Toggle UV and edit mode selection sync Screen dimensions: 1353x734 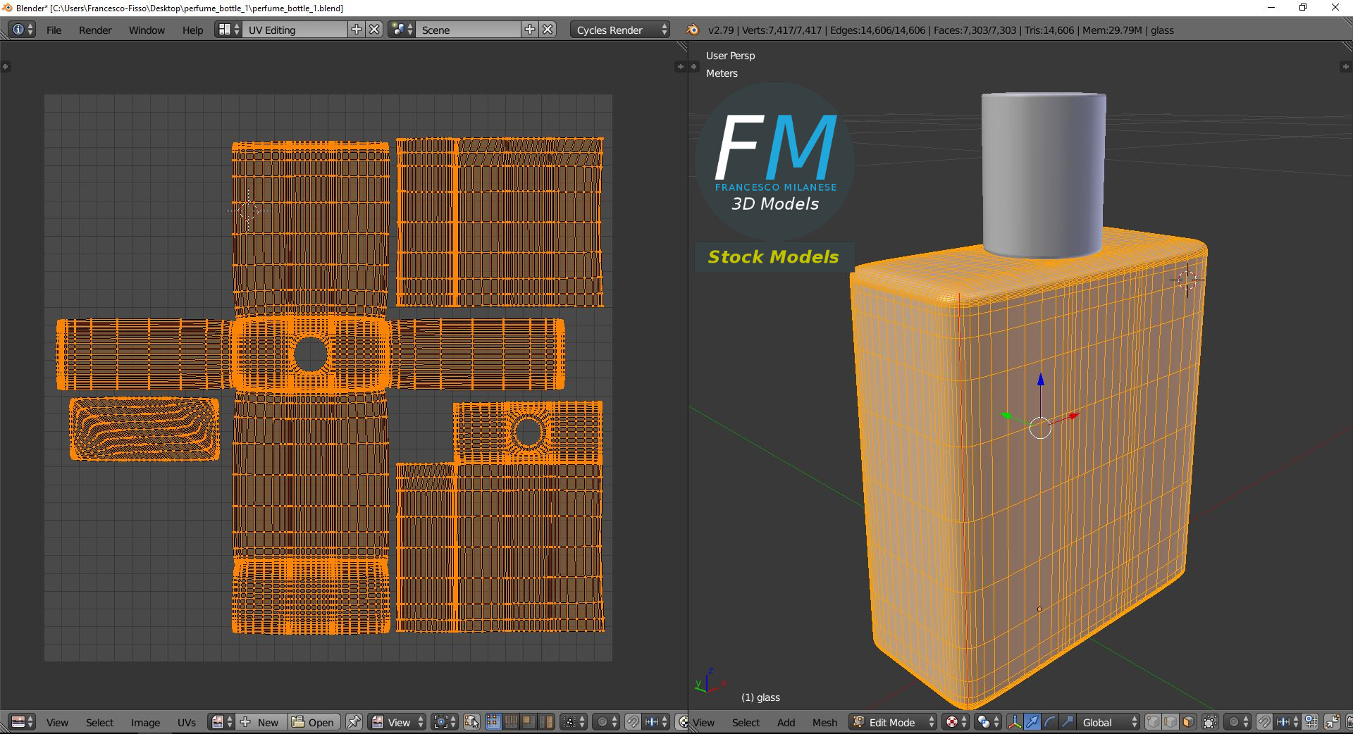click(471, 722)
